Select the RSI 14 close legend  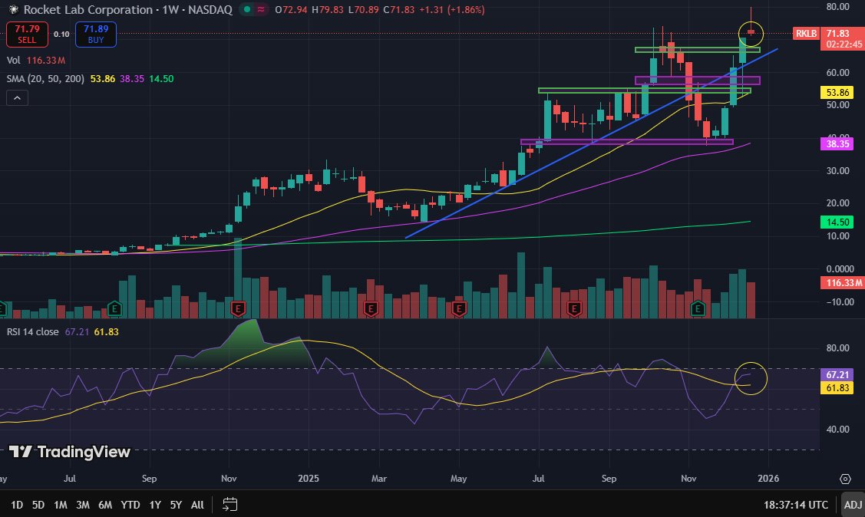click(x=32, y=332)
